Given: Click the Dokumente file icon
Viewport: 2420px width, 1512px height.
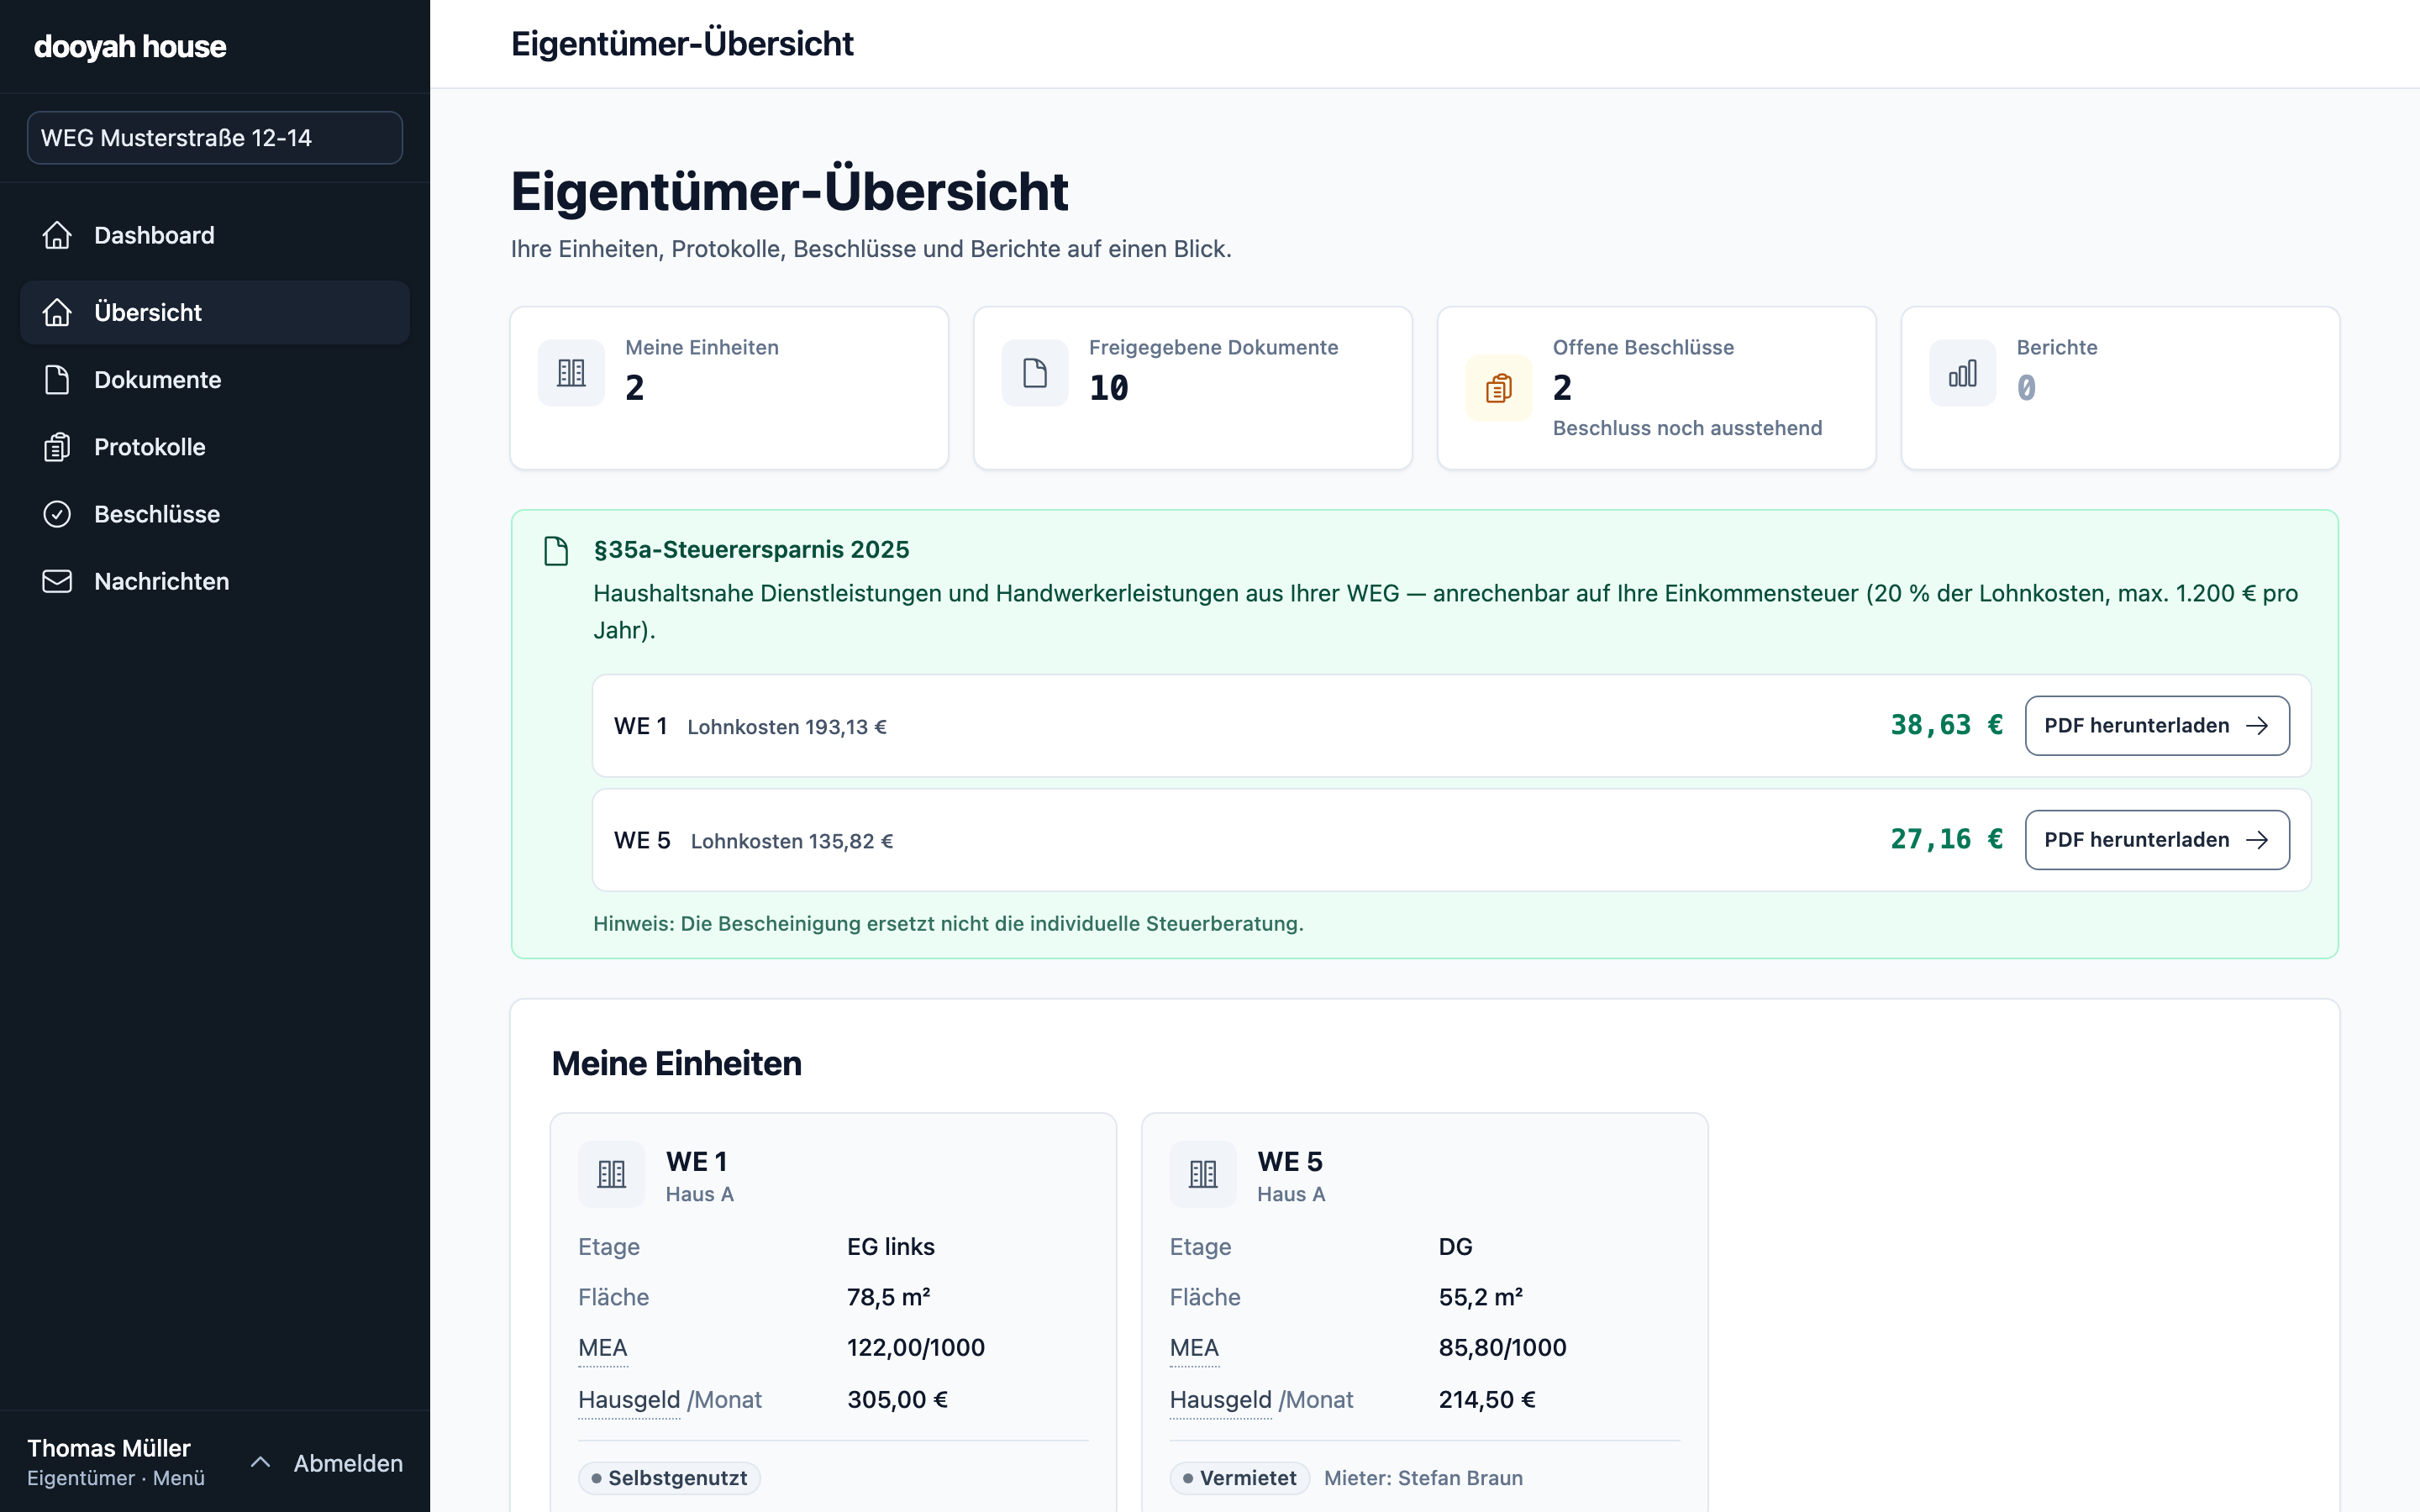Looking at the screenshot, I should tap(57, 380).
